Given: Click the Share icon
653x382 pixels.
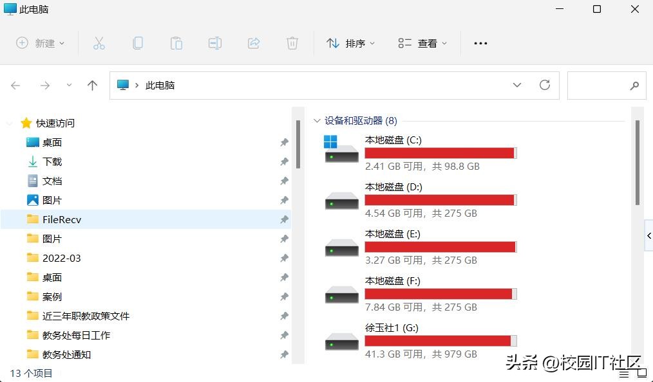Looking at the screenshot, I should 254,43.
